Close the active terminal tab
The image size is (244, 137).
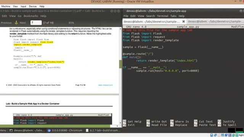click(183, 21)
